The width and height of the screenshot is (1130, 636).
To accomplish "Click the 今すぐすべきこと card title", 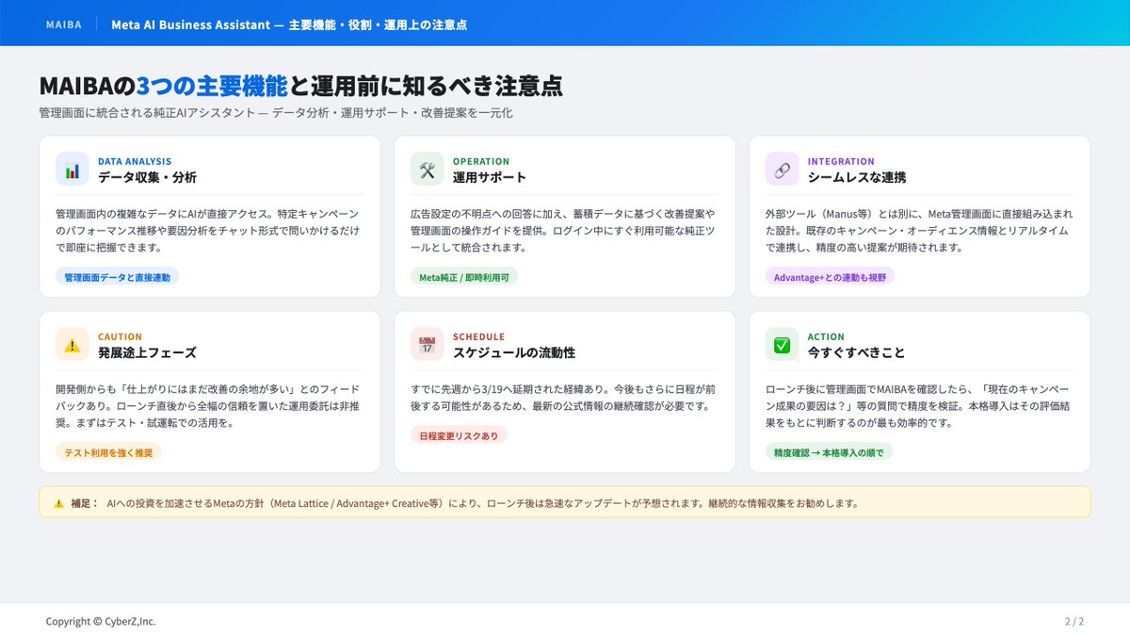I will click(856, 352).
